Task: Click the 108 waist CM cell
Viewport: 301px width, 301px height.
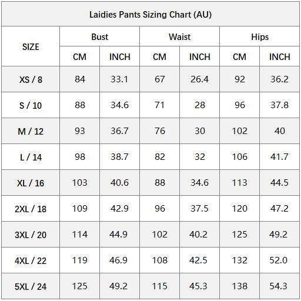Action: pos(159,260)
